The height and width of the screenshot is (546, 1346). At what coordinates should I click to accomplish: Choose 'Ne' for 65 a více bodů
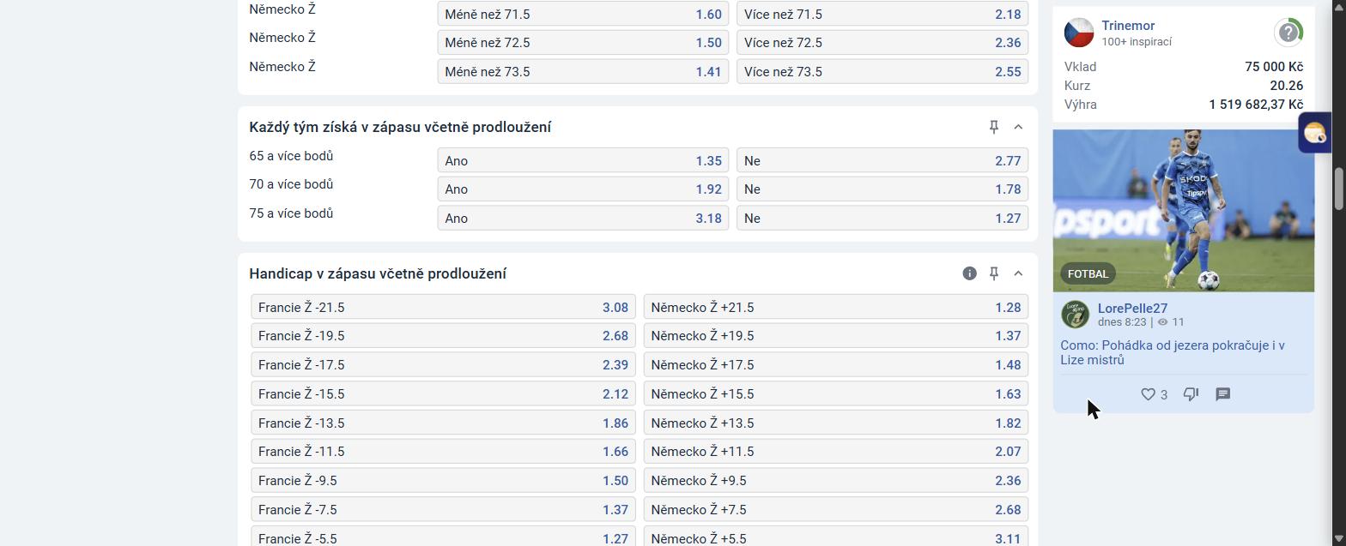(882, 161)
